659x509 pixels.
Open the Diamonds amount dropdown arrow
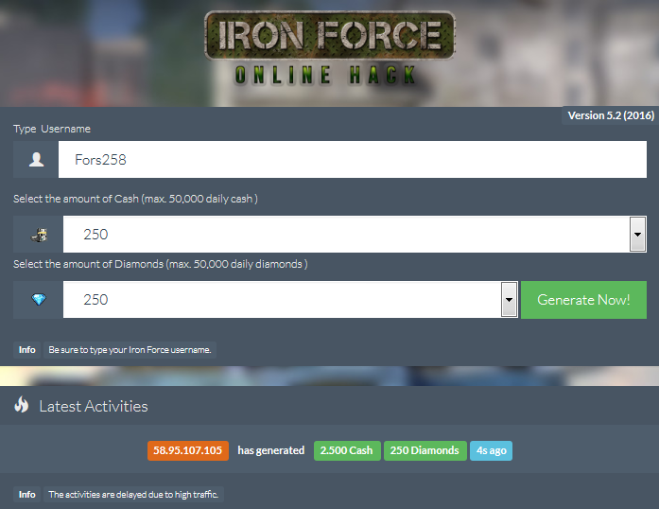[x=509, y=300]
